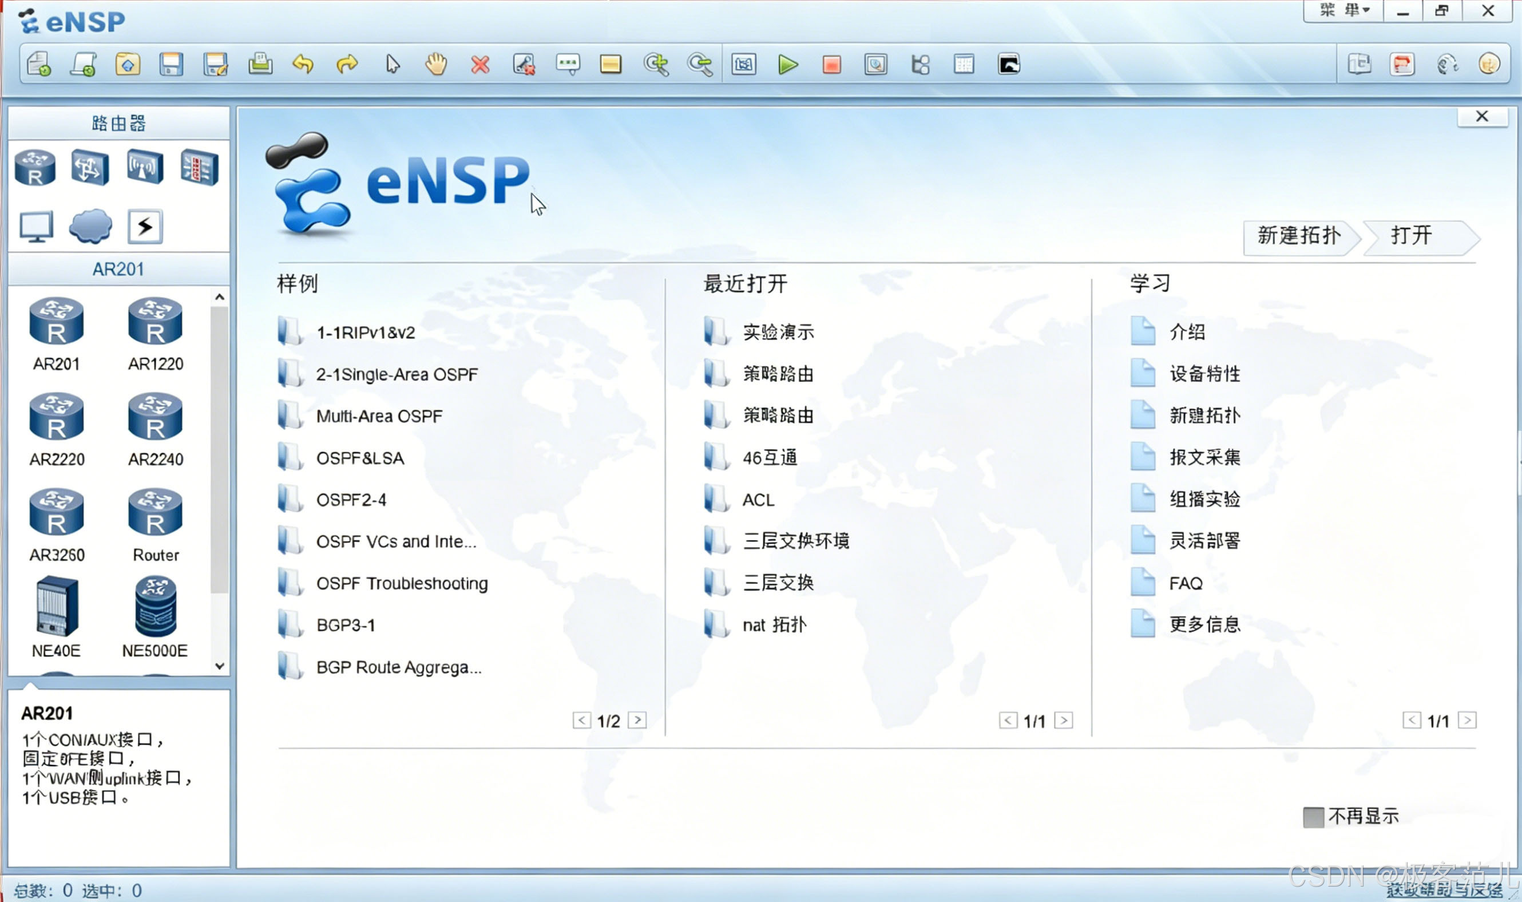The image size is (1522, 902).
Task: Select the firewall device category icon
Action: [x=199, y=167]
